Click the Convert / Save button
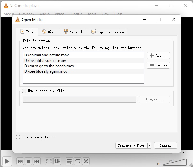The width and height of the screenshot is (193, 167). pyautogui.click(x=131, y=146)
